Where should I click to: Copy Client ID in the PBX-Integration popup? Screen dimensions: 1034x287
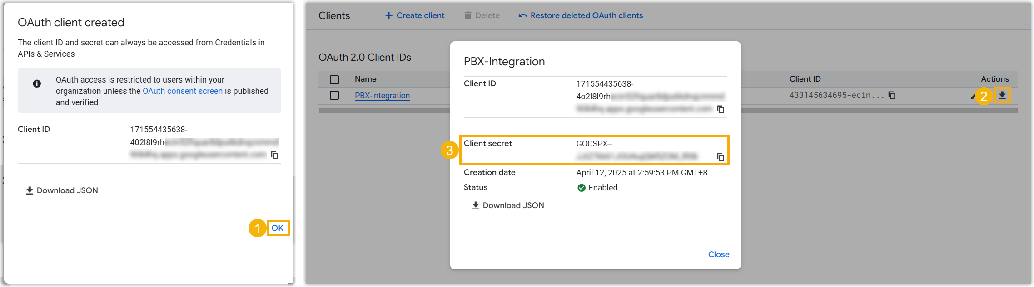[x=721, y=109]
